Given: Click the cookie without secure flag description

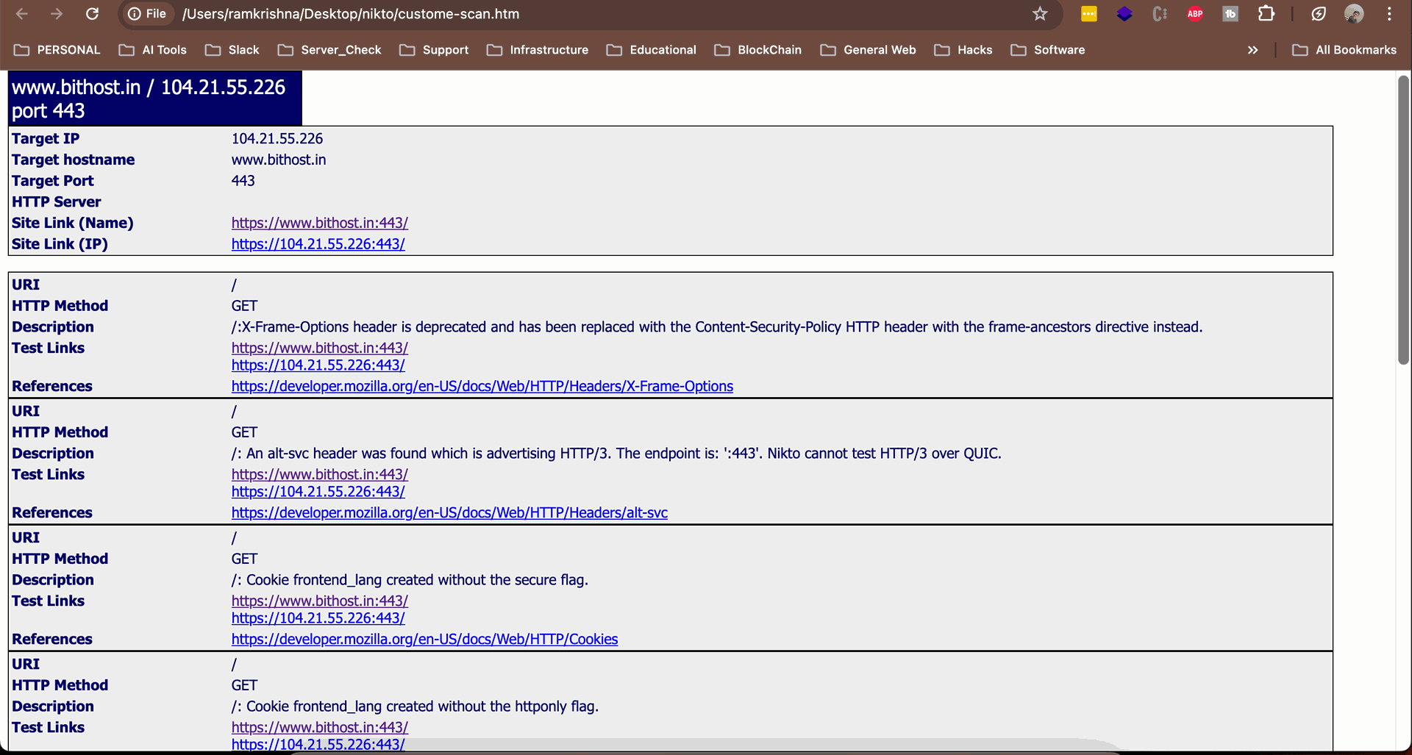Looking at the screenshot, I should point(410,580).
